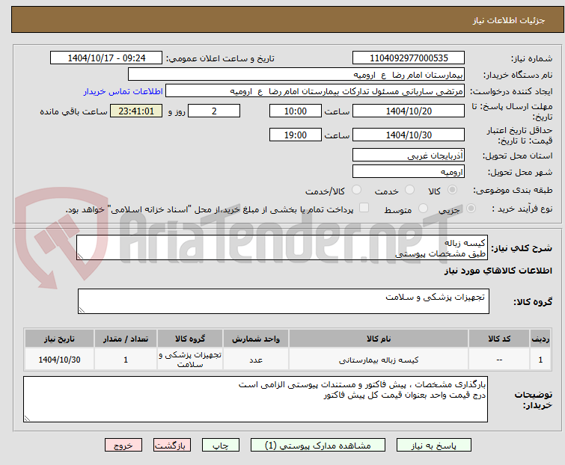This screenshot has height=465, width=565.
Task: Click the چاپ print button
Action: 221,446
